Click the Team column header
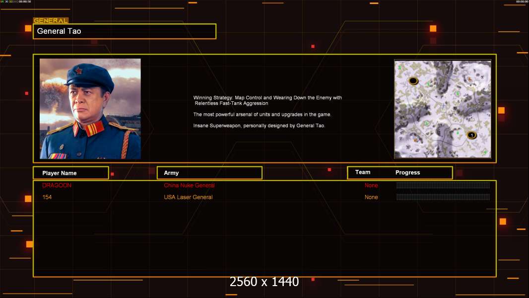 tap(363, 172)
